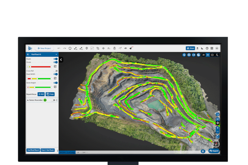Viewport: 248px width, 165px height.
Task: Click the terrain slope tool icon
Action: pos(109,48)
